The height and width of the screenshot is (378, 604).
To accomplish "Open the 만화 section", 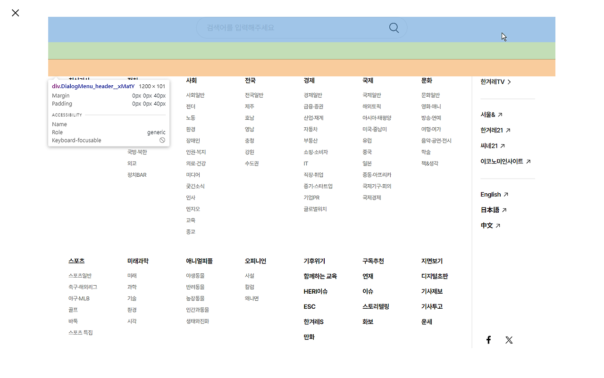I will pos(309,337).
